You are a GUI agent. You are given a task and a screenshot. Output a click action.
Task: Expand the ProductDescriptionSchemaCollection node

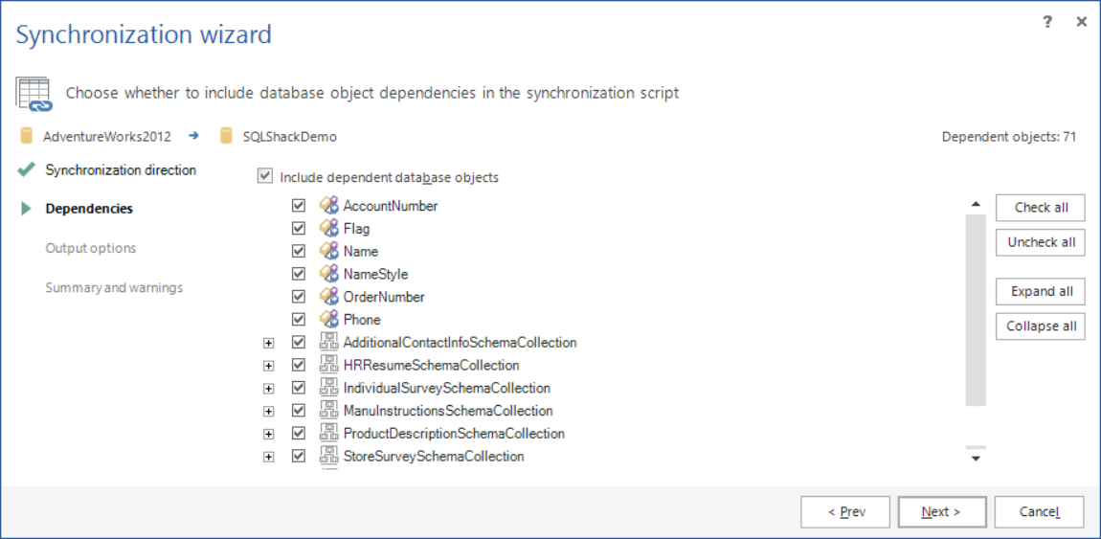point(268,434)
